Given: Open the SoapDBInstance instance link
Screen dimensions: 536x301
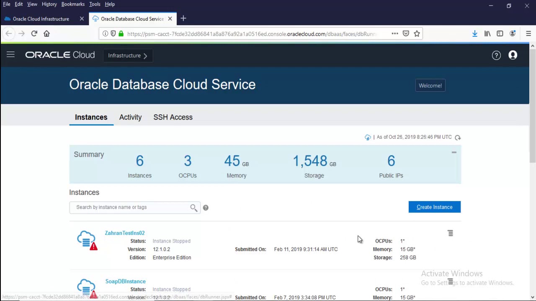Looking at the screenshot, I should [126, 281].
